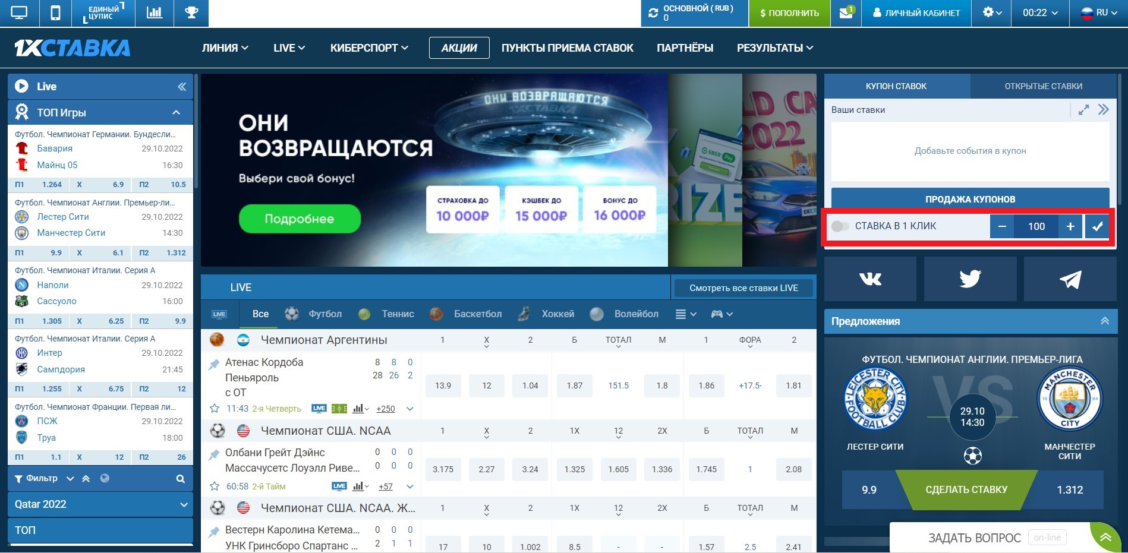Image resolution: width=1128 pixels, height=553 pixels.
Task: Open the 00:22 time dropdown
Action: click(1040, 13)
